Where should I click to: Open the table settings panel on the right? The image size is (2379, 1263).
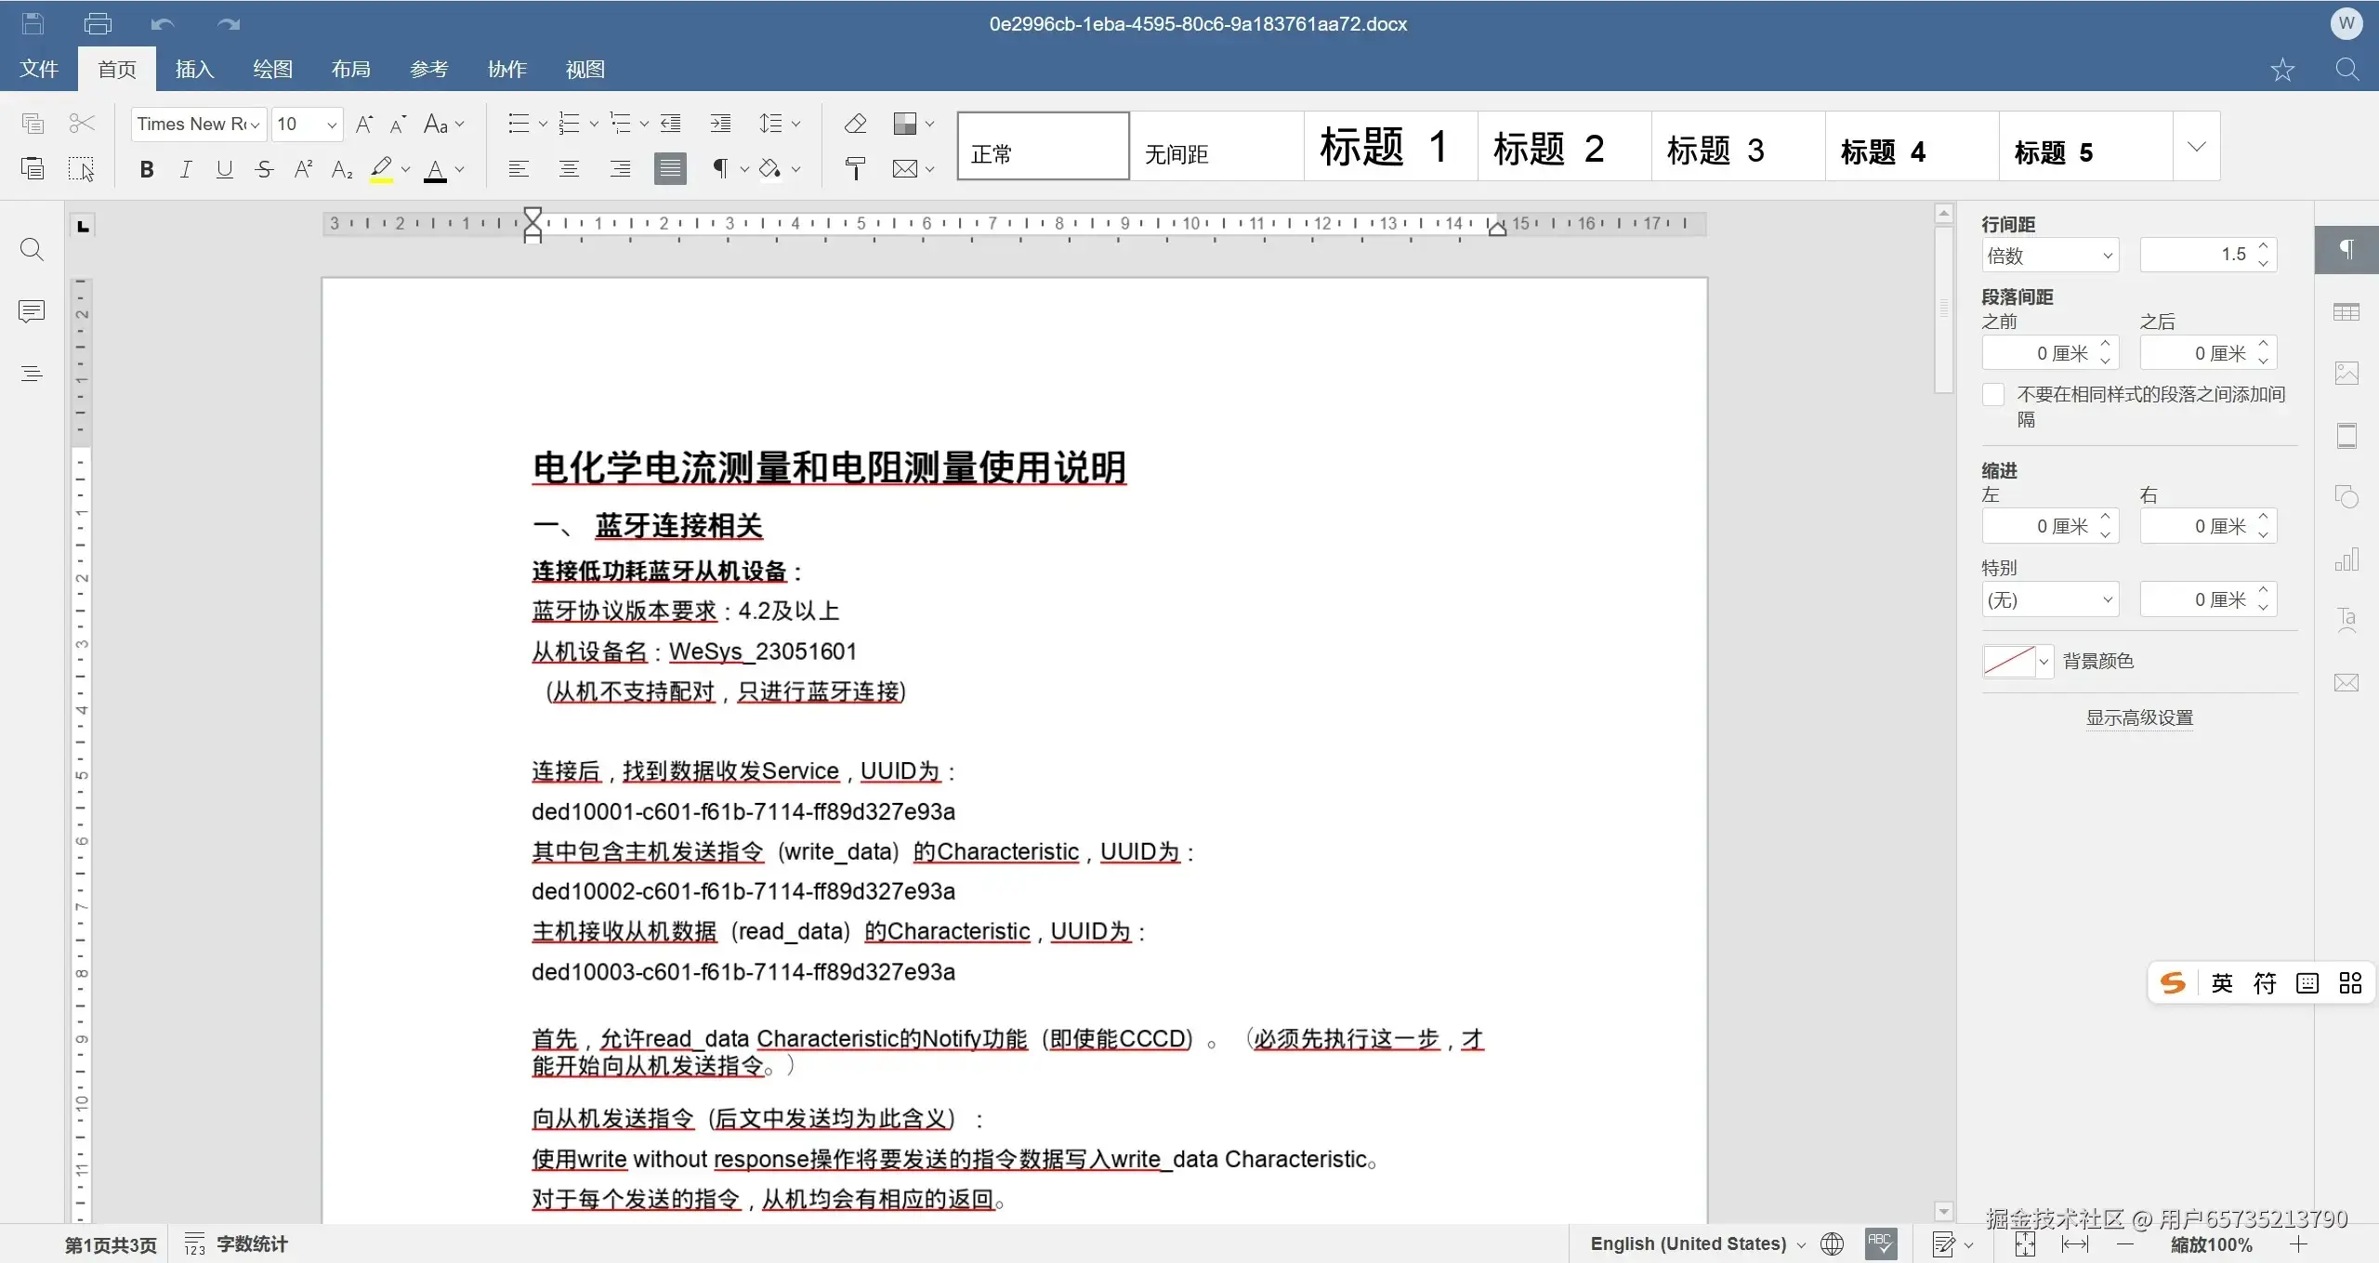(2347, 312)
